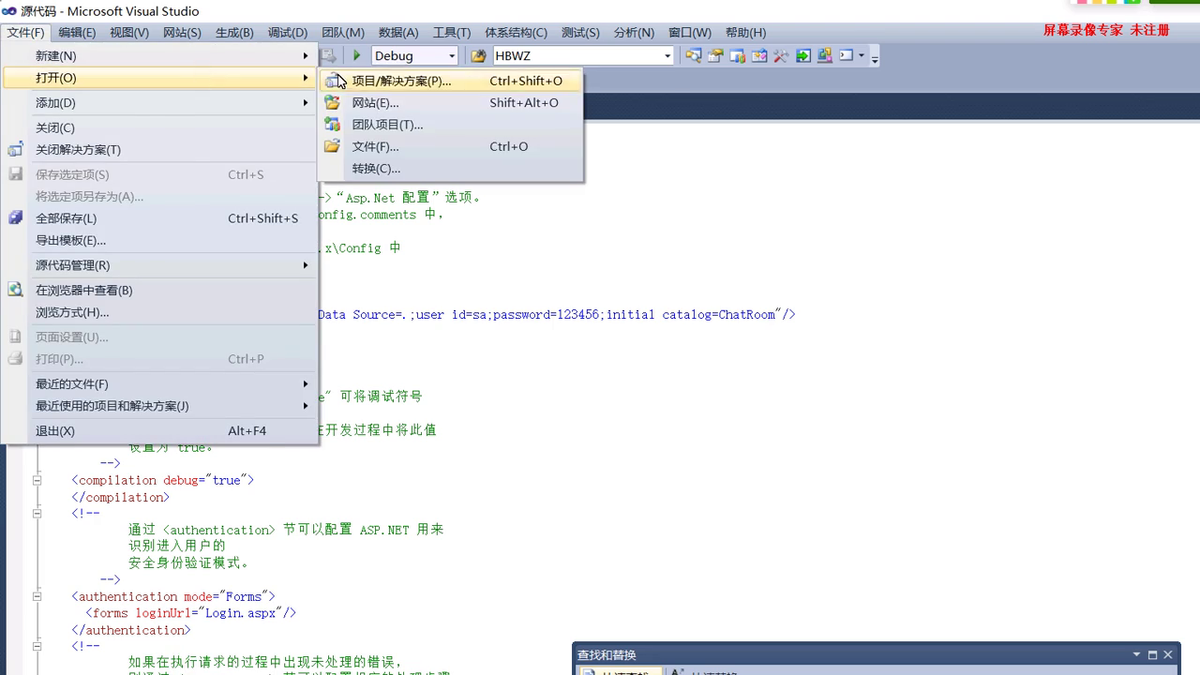
Task: Open the Extension Manager toolbar icon
Action: (824, 56)
